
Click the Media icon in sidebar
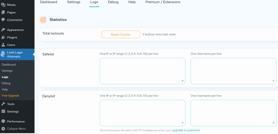pos(3,5)
